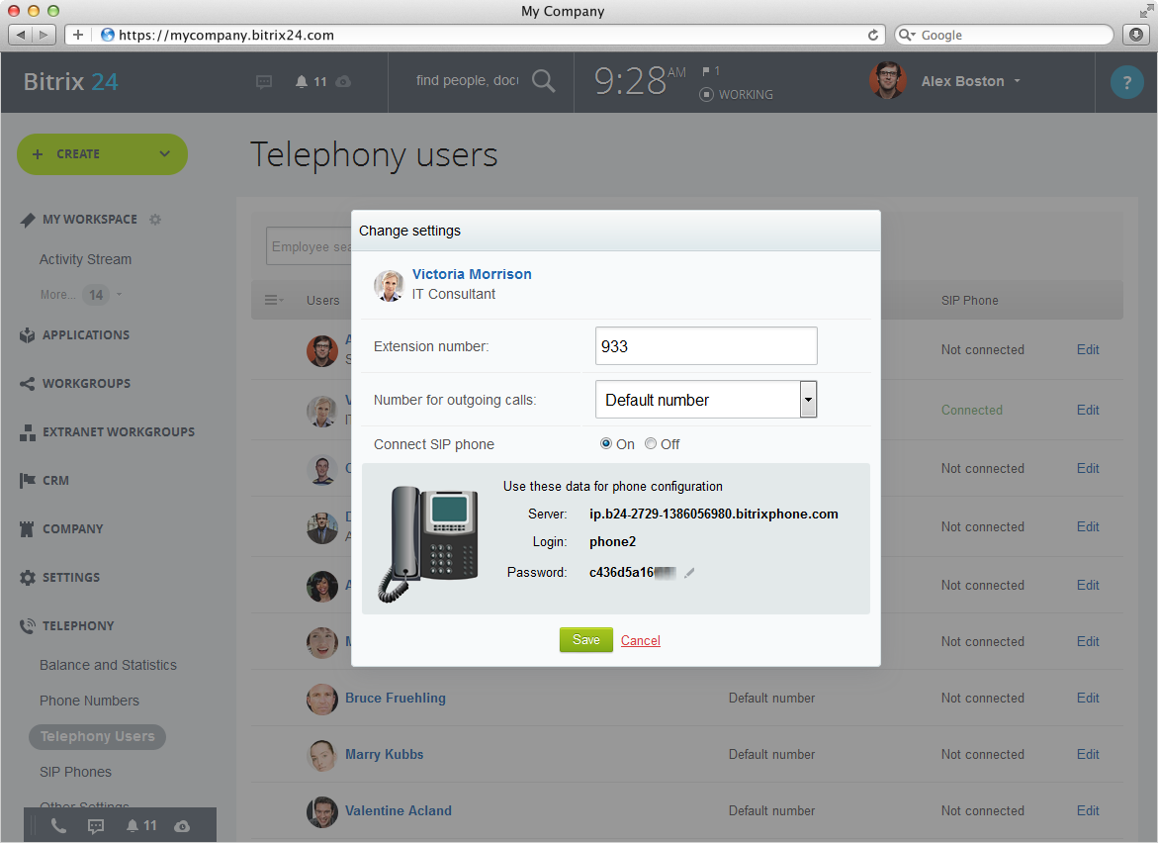Image resolution: width=1158 pixels, height=843 pixels.
Task: Open Bruce Fruehling profile link
Action: [396, 699]
